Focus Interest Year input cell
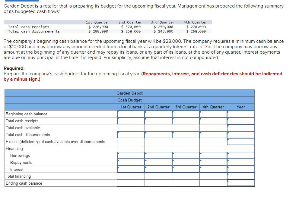299x206 pixels. coord(241,169)
